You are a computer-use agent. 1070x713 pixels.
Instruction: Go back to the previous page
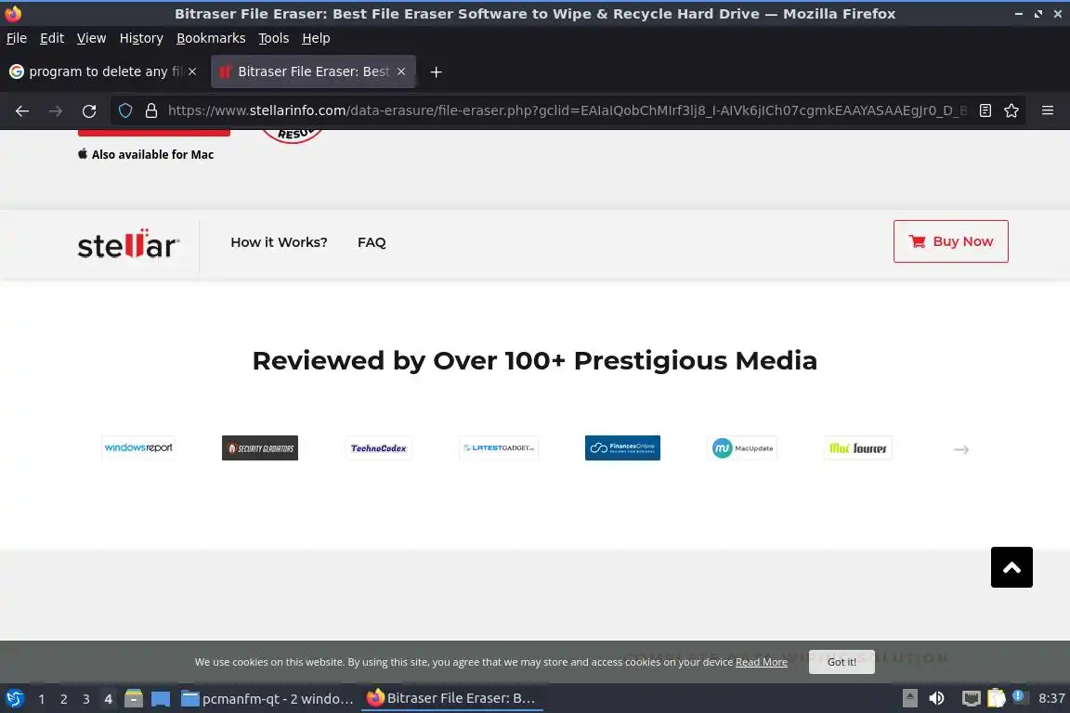point(22,110)
